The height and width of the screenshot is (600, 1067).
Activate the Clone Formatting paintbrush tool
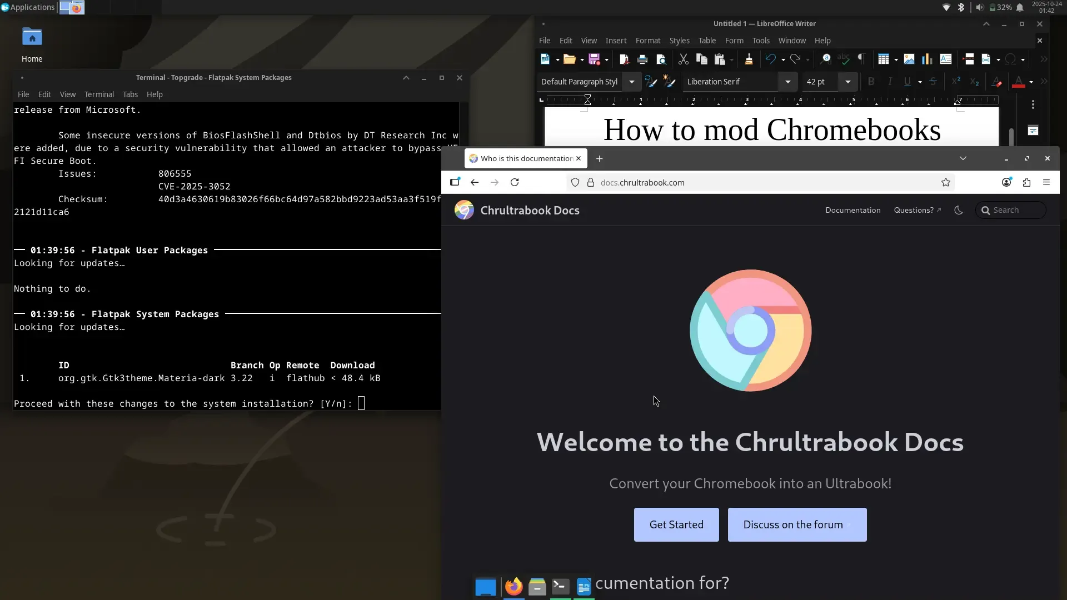point(749,59)
